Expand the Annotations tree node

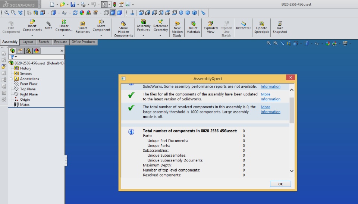point(11,79)
